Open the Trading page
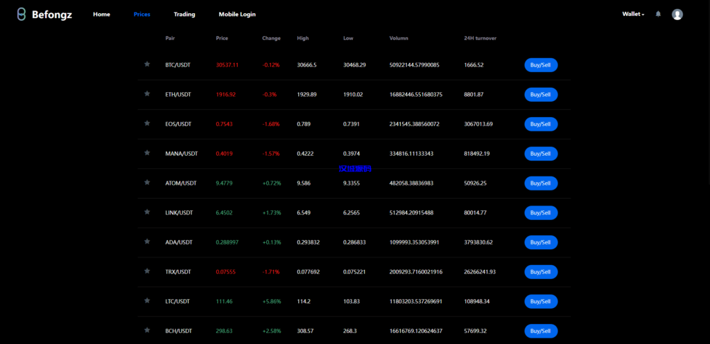Viewport: 710px width, 344px height. click(x=184, y=14)
